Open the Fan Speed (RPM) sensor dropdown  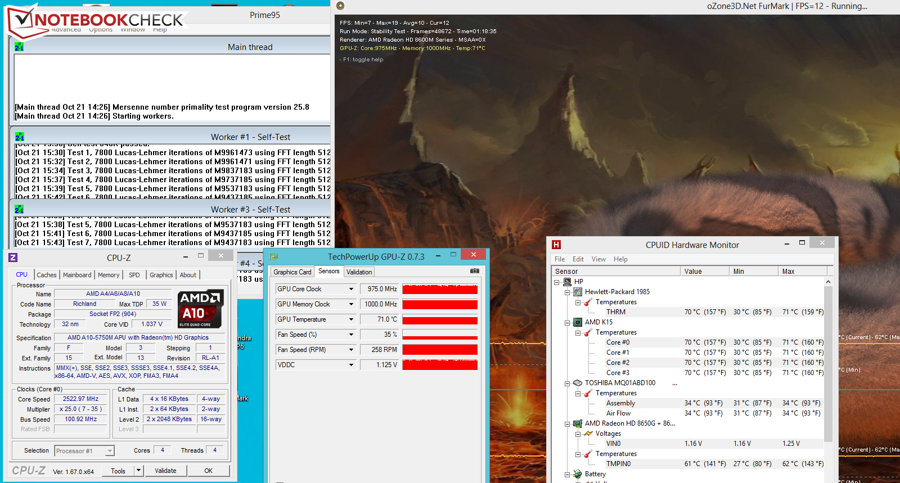[x=351, y=350]
